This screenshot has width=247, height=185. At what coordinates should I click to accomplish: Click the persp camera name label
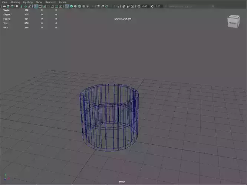(x=122, y=182)
